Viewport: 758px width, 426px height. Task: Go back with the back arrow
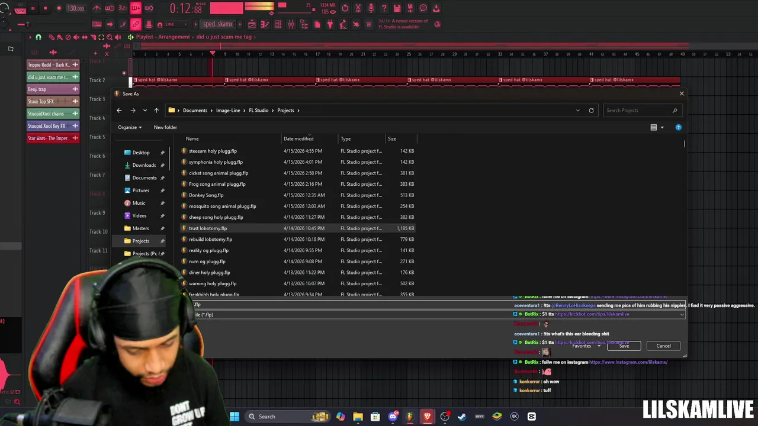pos(119,110)
